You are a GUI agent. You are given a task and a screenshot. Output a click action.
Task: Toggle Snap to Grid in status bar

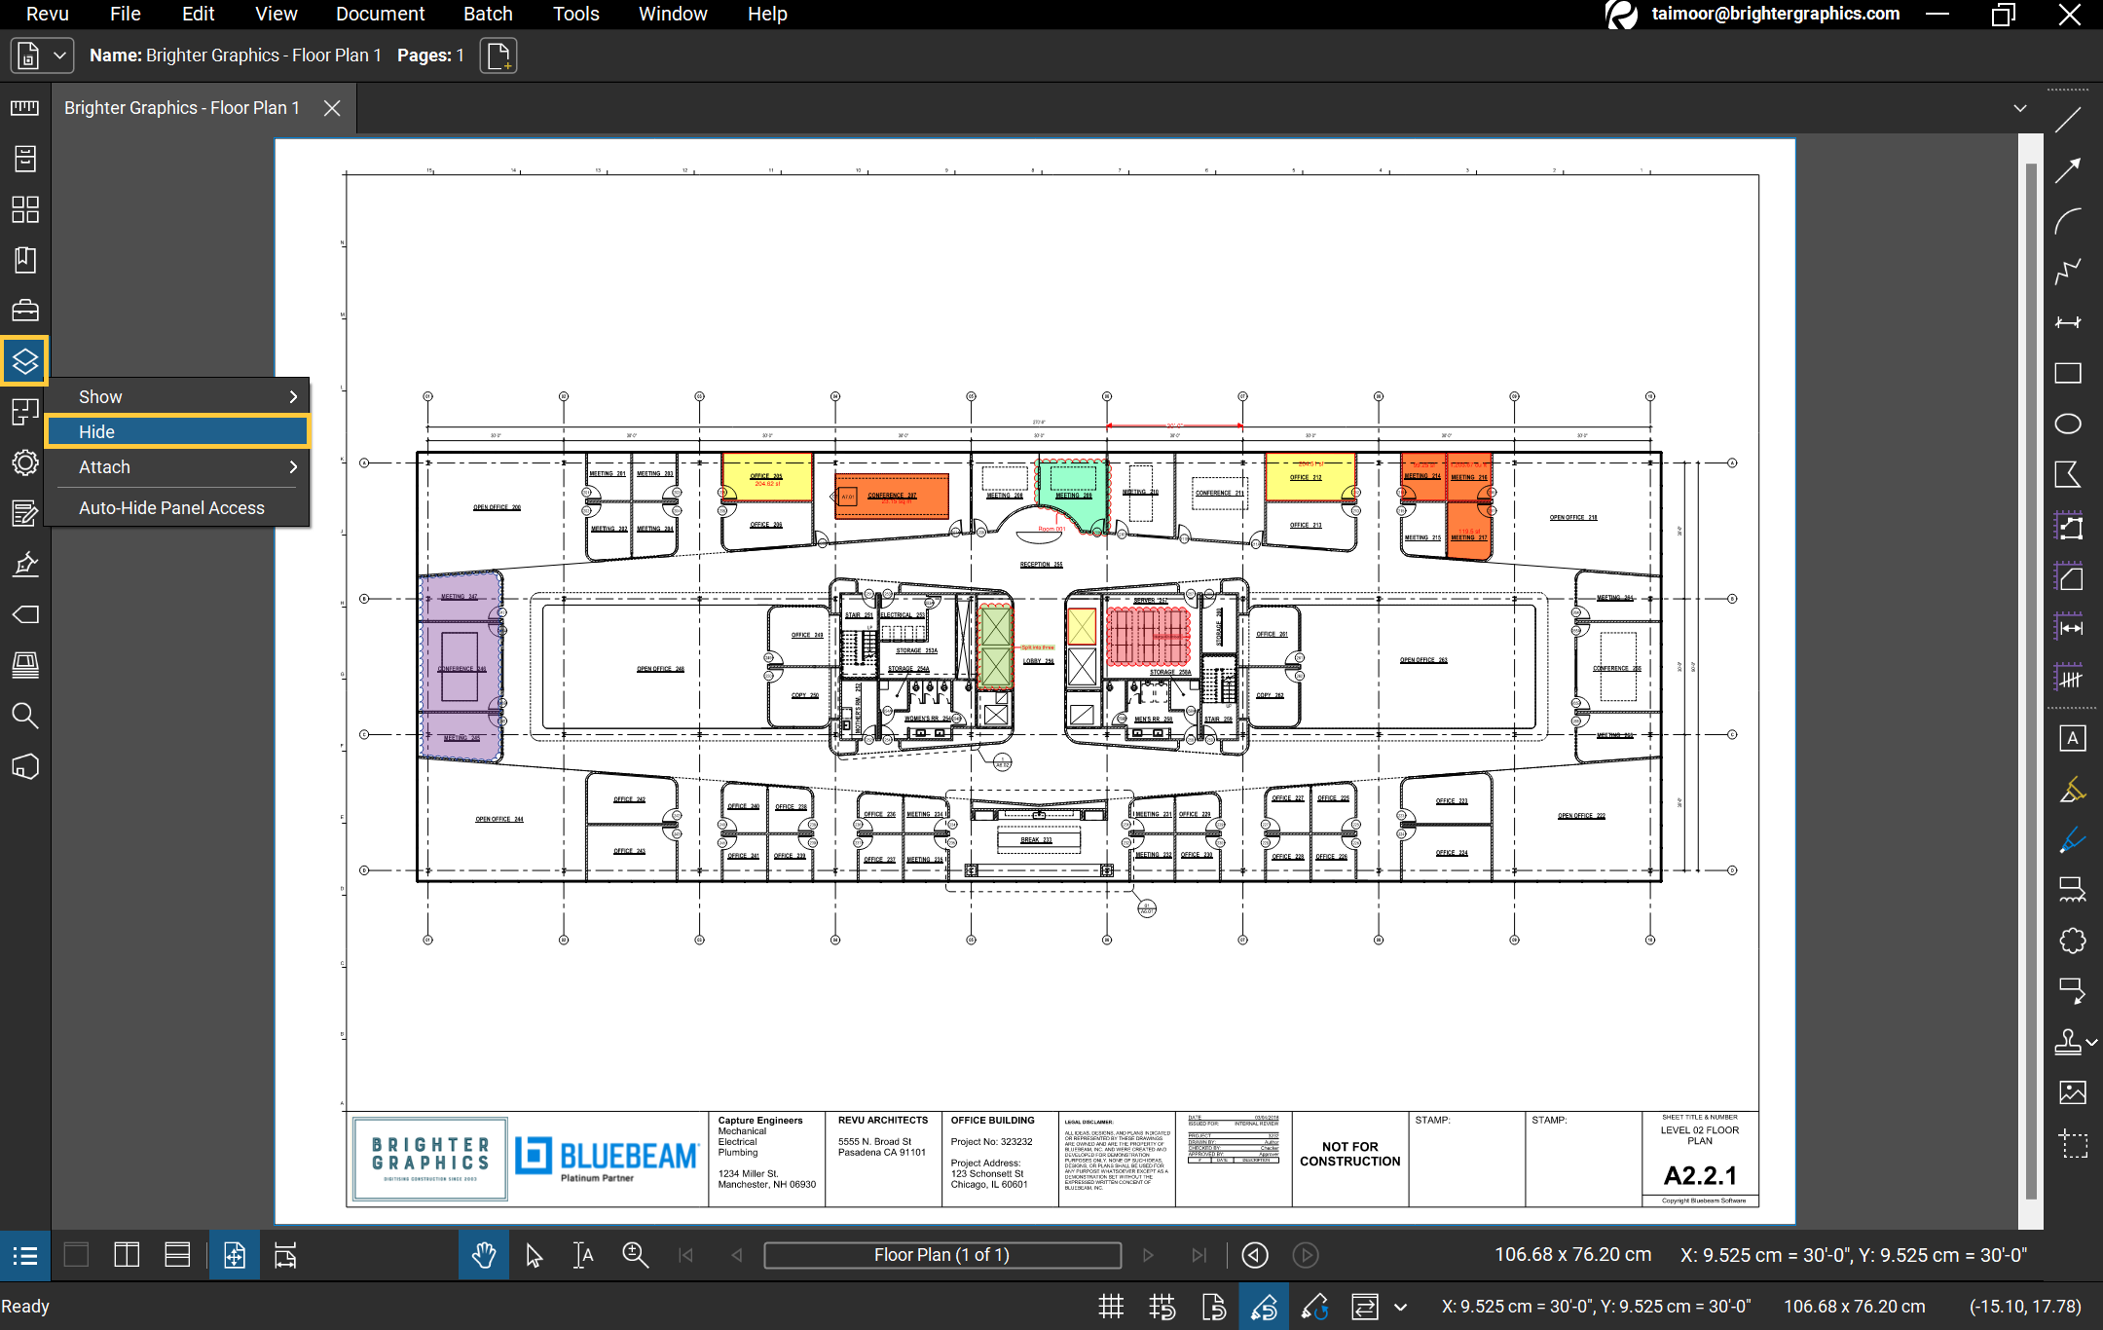tap(1162, 1307)
